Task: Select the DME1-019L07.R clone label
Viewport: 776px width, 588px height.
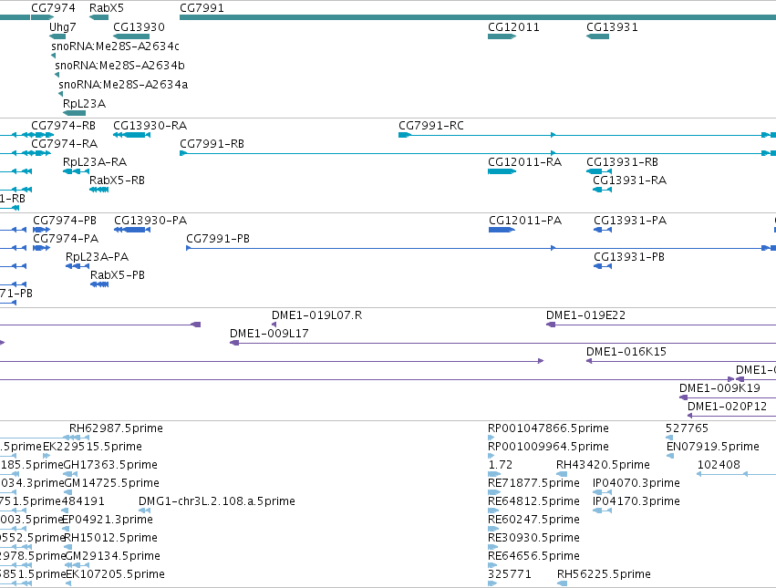Action: tap(316, 315)
